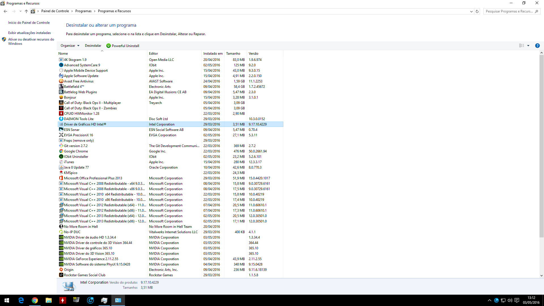Click the No-IP DUC program icon
The height and width of the screenshot is (306, 544).
[x=61, y=232]
